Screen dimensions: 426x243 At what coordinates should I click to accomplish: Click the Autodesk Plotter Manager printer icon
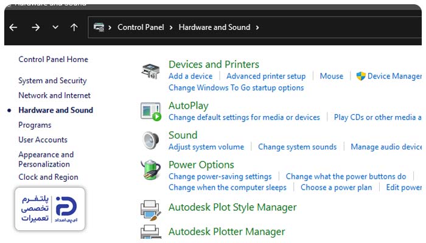150,232
